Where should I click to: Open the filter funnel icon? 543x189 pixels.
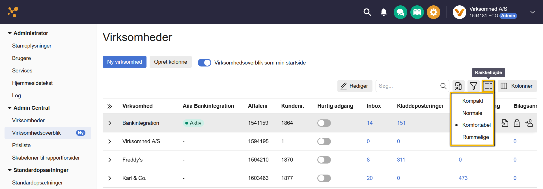tap(473, 86)
